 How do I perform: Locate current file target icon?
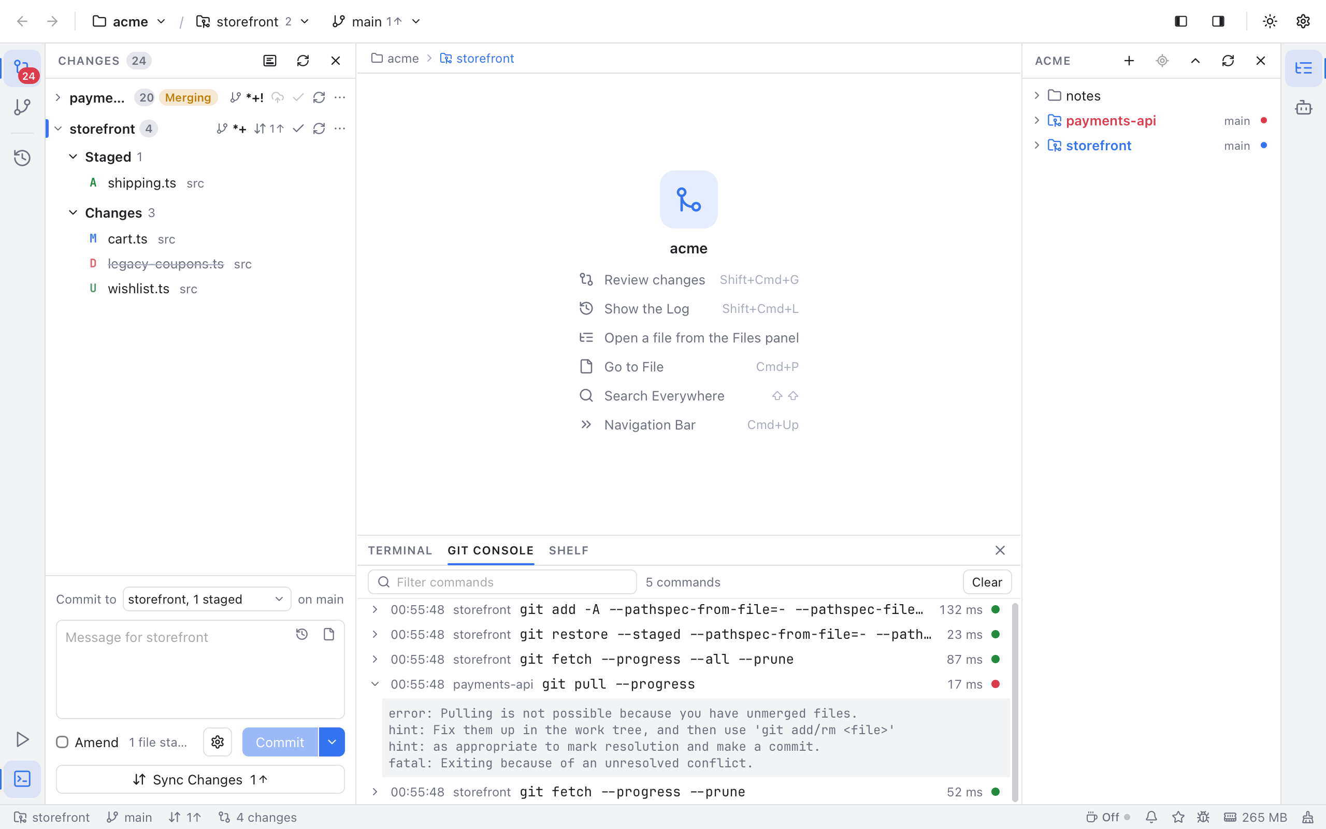[1162, 61]
